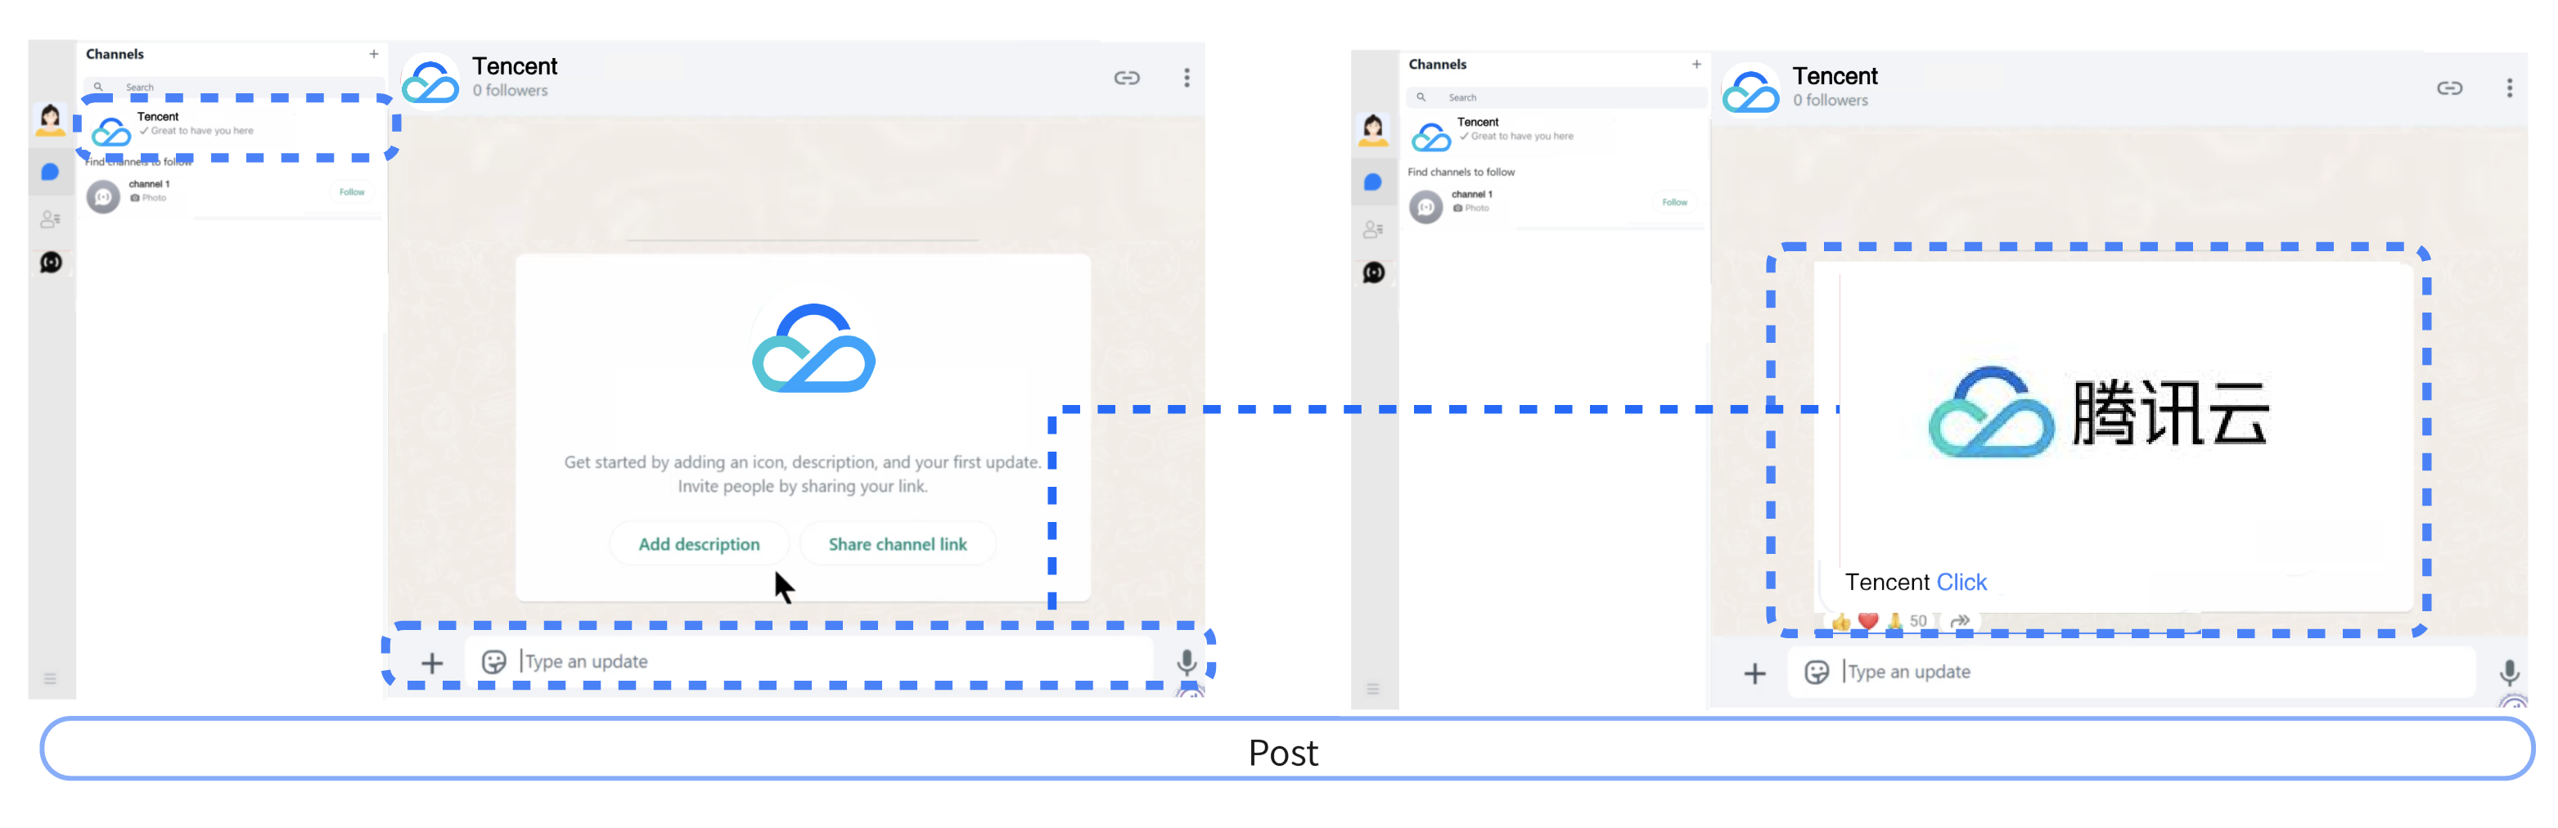Open the blue Click link in the Tencent post
Viewport: 2558px width, 828px height.
coord(1961,582)
